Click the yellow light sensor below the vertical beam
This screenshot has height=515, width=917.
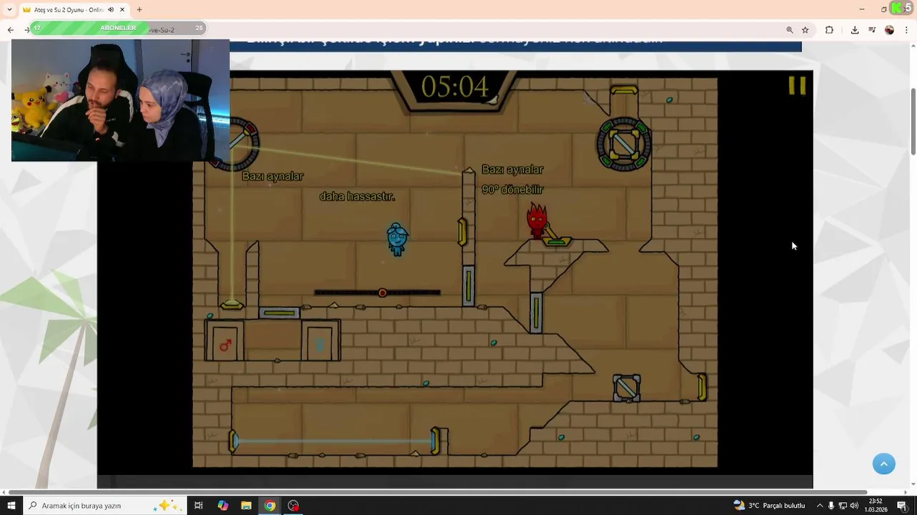[x=231, y=305]
